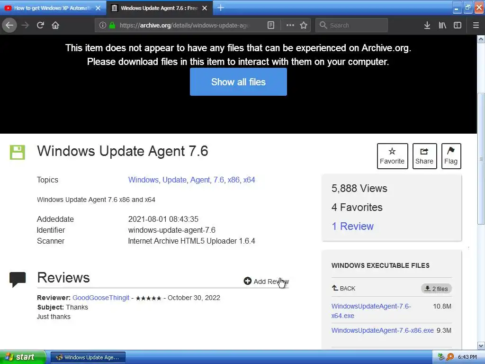Restore down the Firefox window
Viewport: 485px width, 364px height.
pos(467,8)
